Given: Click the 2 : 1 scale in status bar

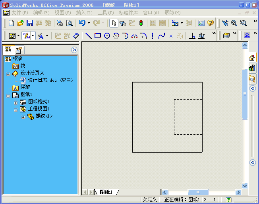Looking at the screenshot, I should click(210, 200).
